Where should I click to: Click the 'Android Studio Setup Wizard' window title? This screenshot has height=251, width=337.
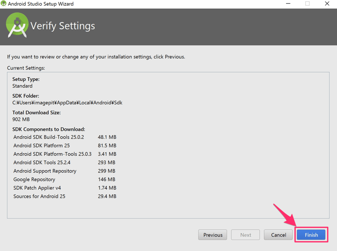(41, 4)
